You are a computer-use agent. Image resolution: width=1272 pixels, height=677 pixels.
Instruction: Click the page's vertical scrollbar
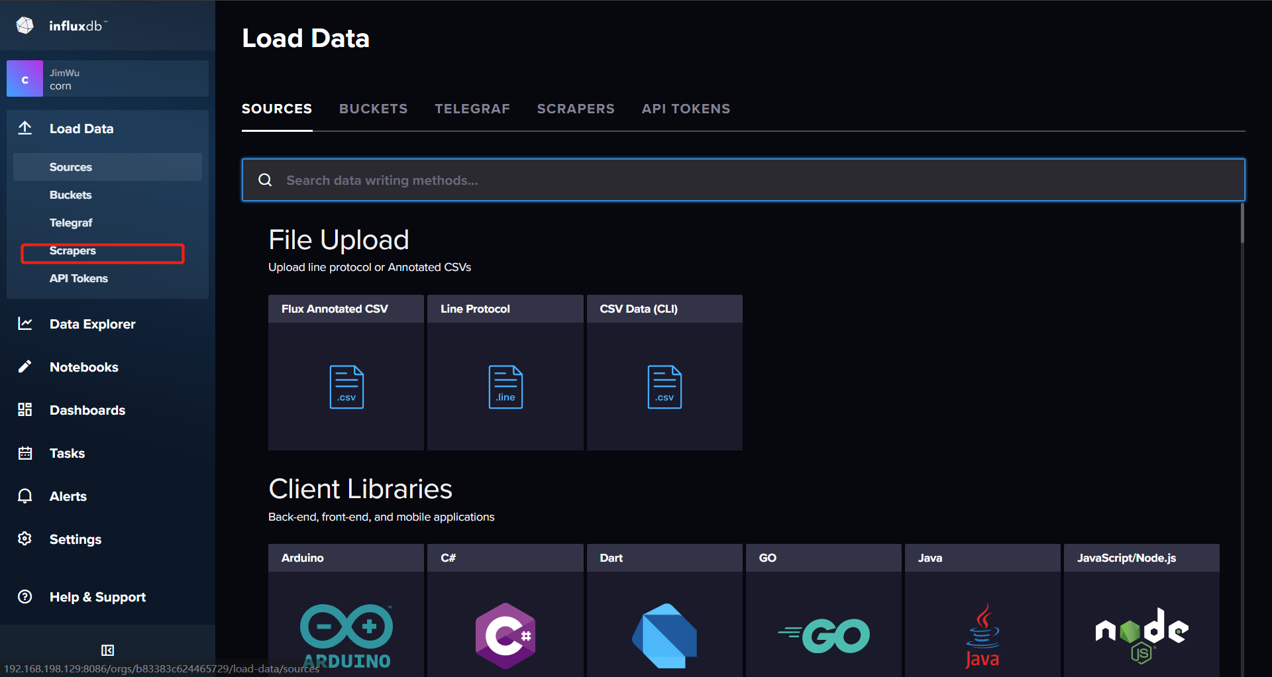[1242, 223]
